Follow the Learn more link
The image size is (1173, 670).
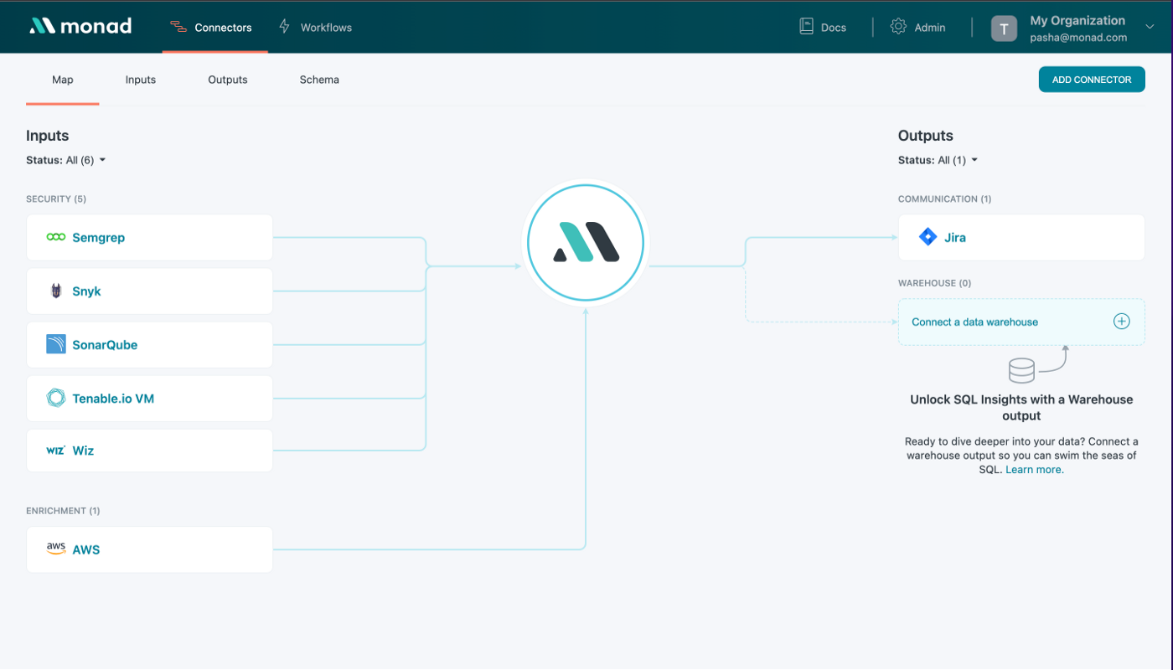pyautogui.click(x=1034, y=470)
